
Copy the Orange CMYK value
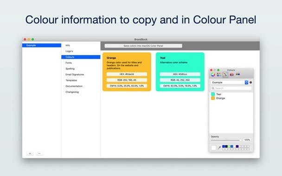pyautogui.click(x=127, y=86)
